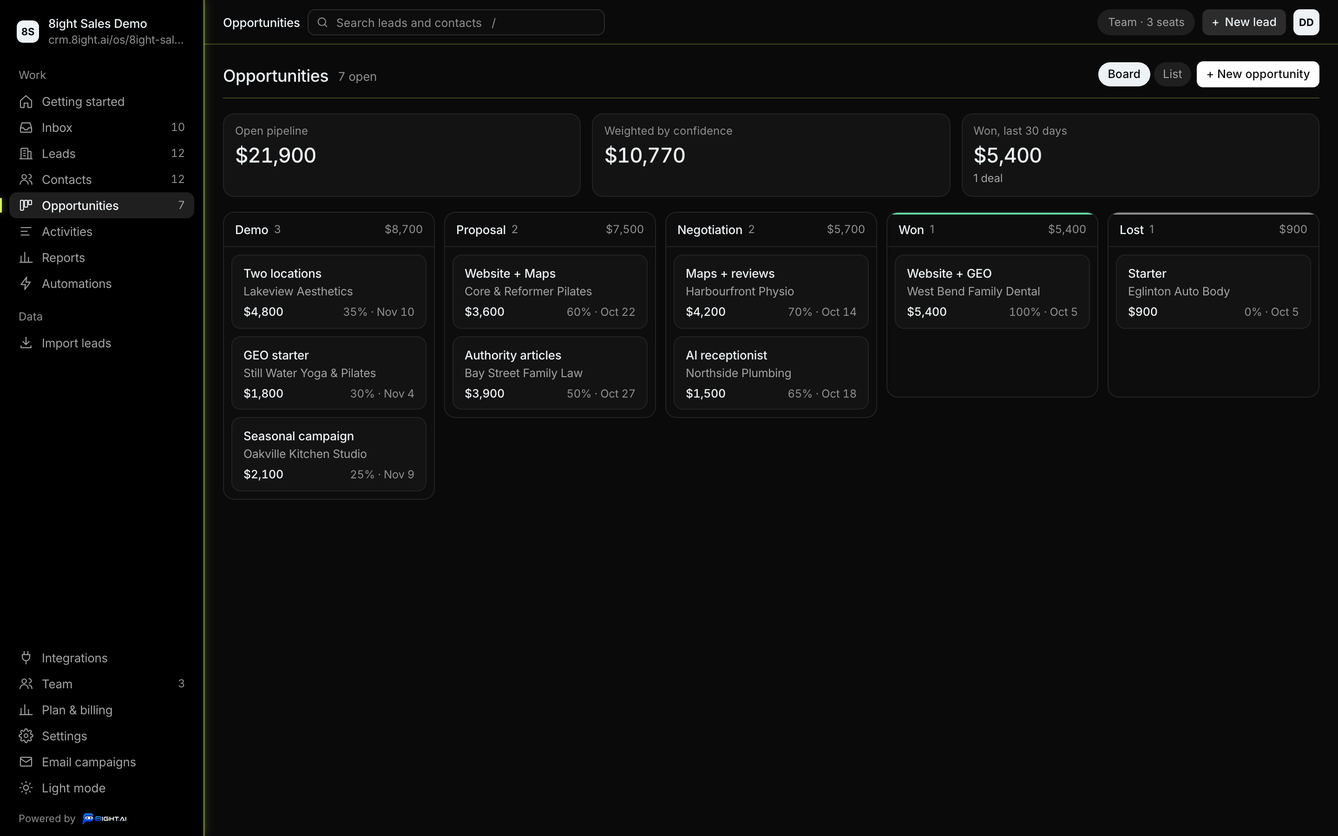Open the AI receptionist deal card
Image resolution: width=1338 pixels, height=836 pixels.
click(x=771, y=373)
